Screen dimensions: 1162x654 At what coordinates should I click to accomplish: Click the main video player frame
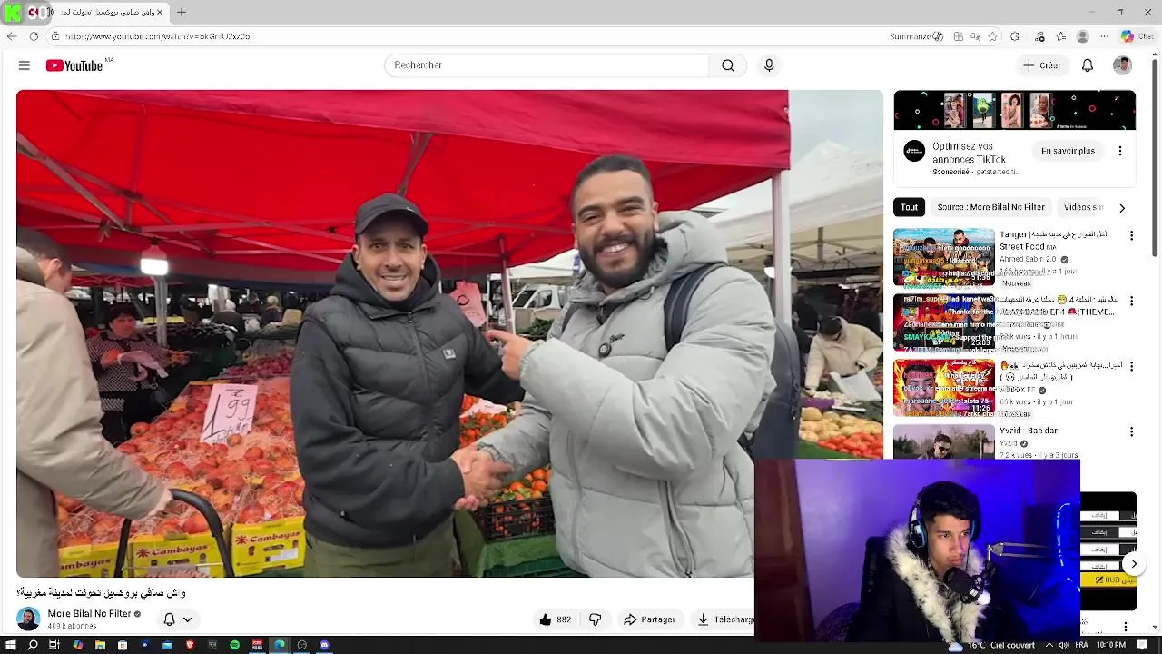click(449, 333)
